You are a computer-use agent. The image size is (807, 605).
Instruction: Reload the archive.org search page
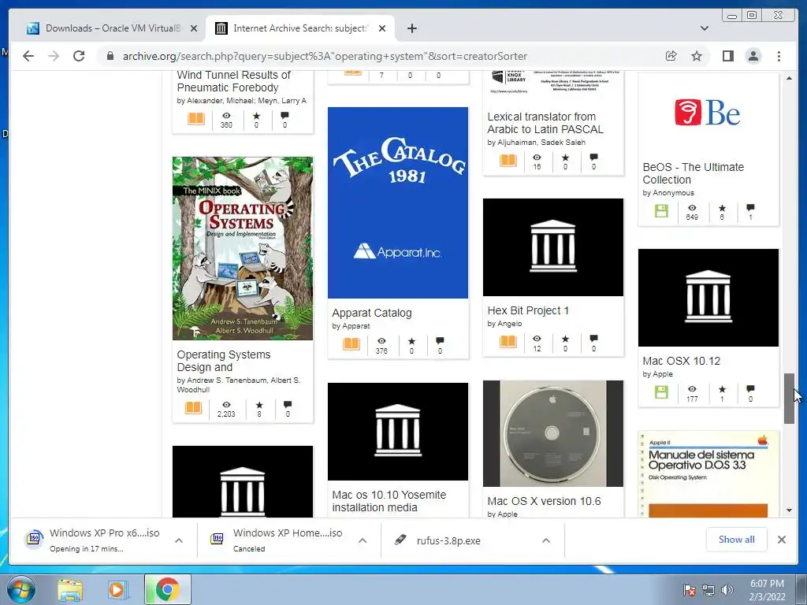pos(79,56)
